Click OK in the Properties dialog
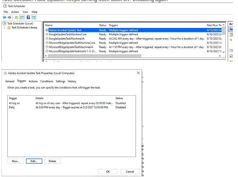This screenshot has width=238, height=177. click(x=108, y=171)
